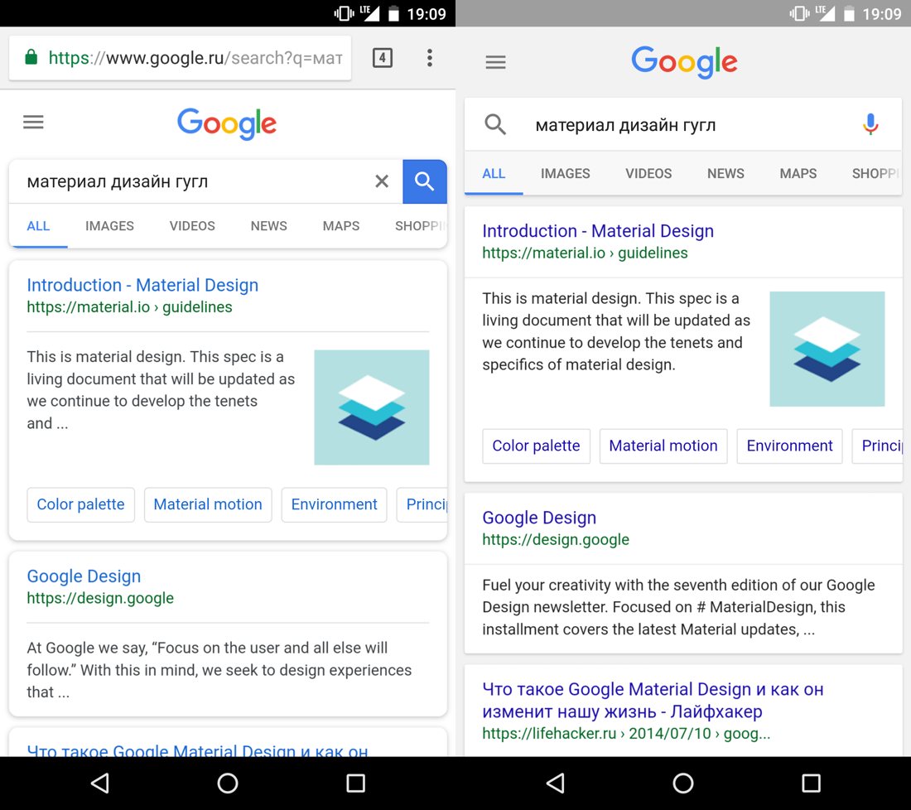
Task: Tap Material Design thumbnail on right screen
Action: click(827, 349)
